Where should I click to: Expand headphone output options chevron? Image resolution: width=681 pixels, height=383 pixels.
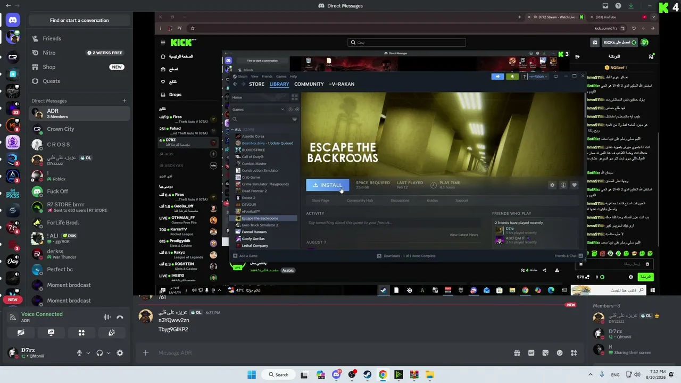point(109,353)
